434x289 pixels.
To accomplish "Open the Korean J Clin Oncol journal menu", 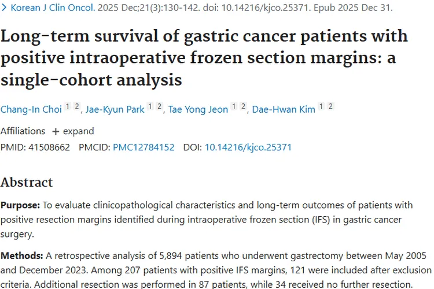I will pos(52,8).
